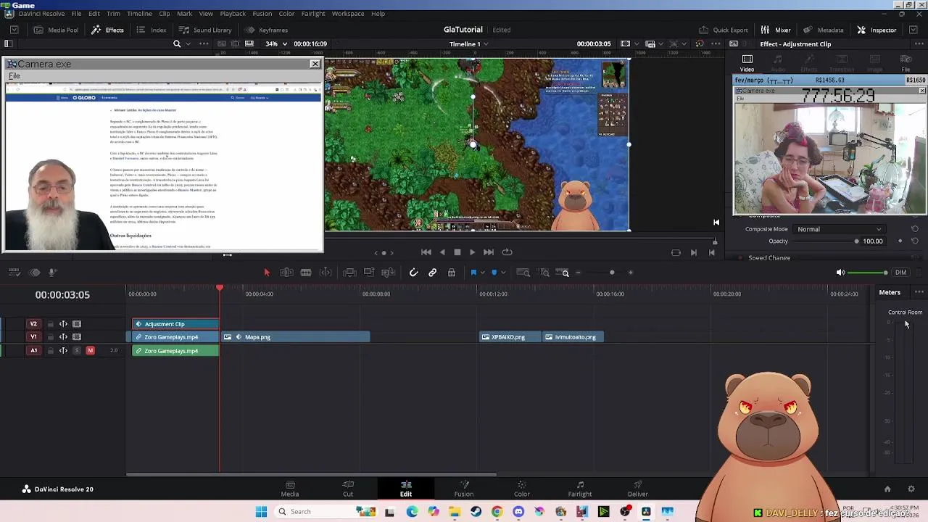Open Quick Export
The height and width of the screenshot is (522, 928).
click(723, 30)
